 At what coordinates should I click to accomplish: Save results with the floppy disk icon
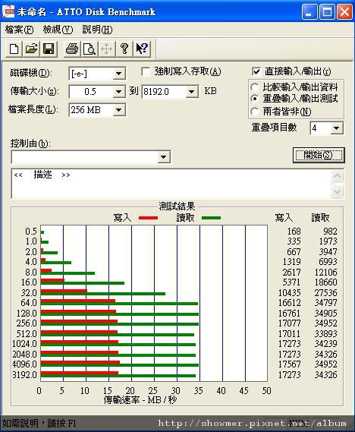tap(48, 49)
